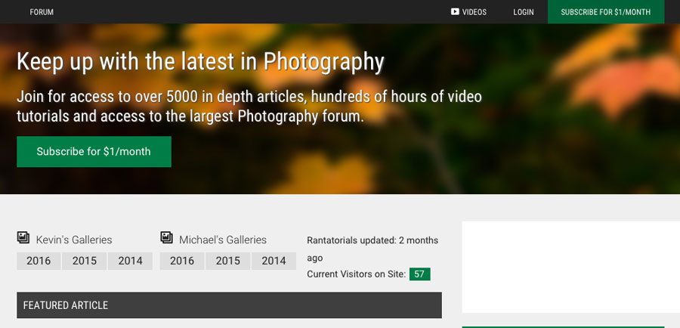680x328 pixels.
Task: Open Kevin's 2015 gallery
Action: pos(84,261)
